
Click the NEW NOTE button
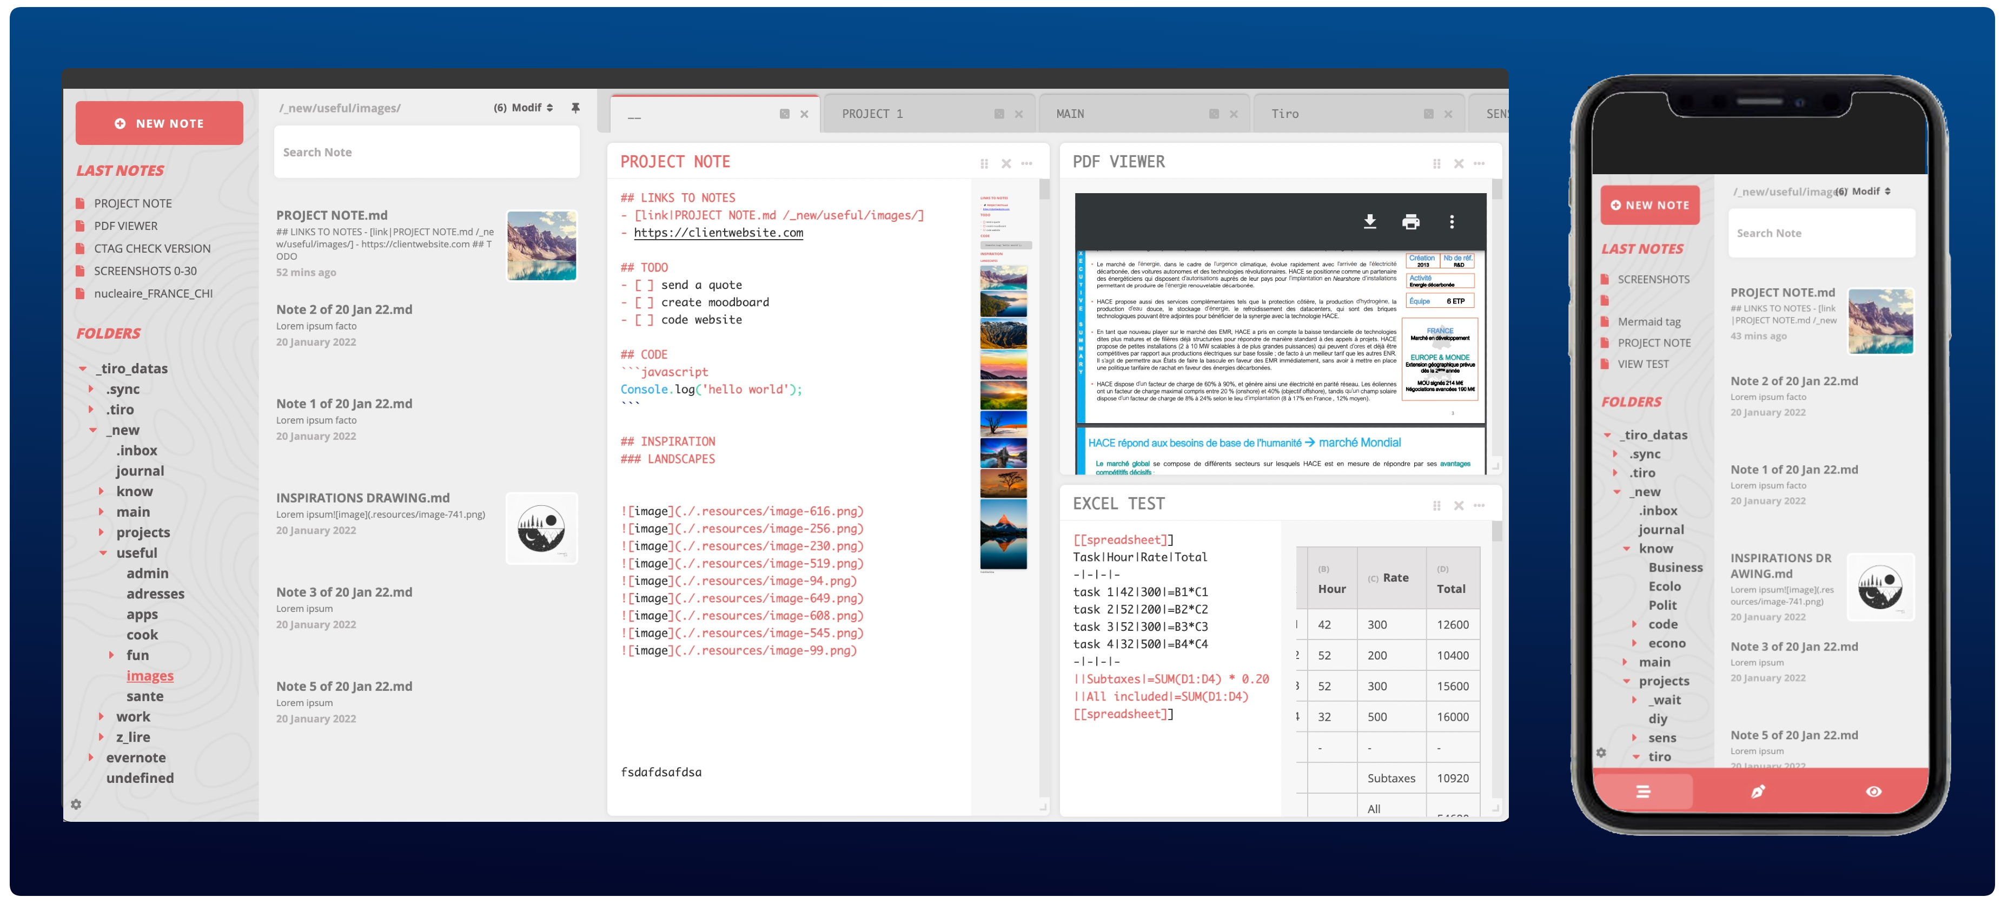159,123
